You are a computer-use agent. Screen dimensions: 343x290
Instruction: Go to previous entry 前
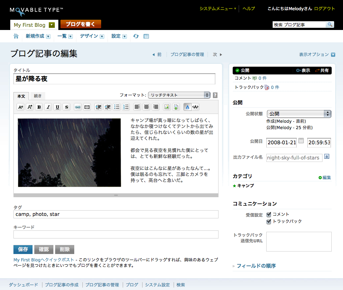coord(157,55)
